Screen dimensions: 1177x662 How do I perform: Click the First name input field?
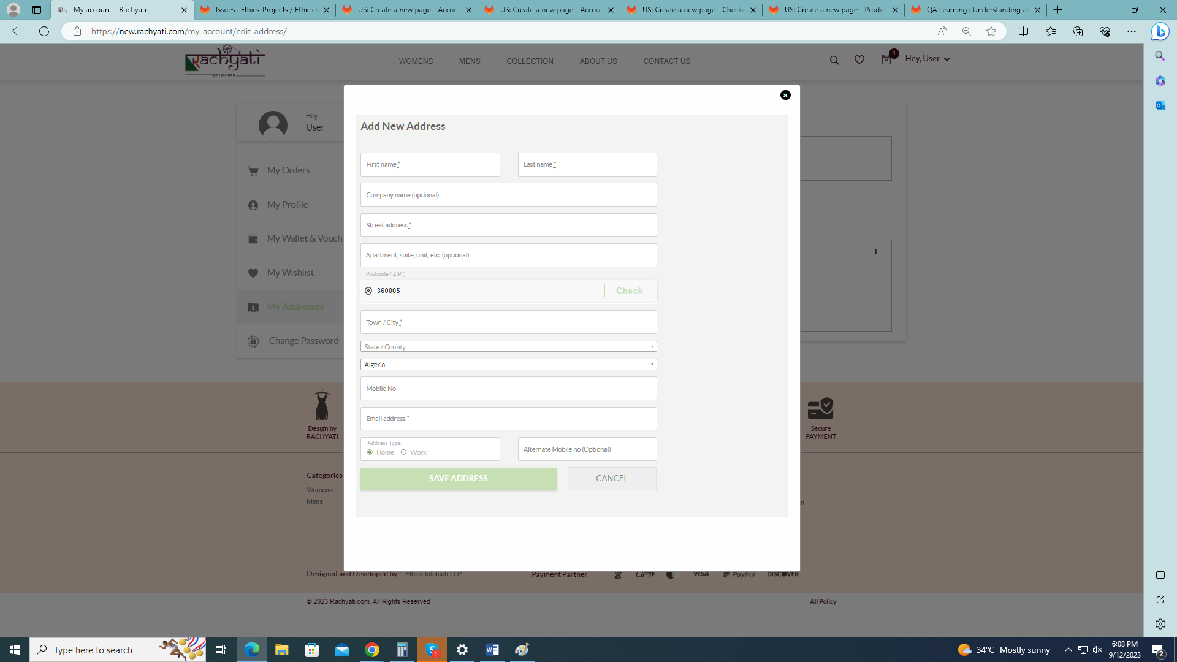[430, 165]
